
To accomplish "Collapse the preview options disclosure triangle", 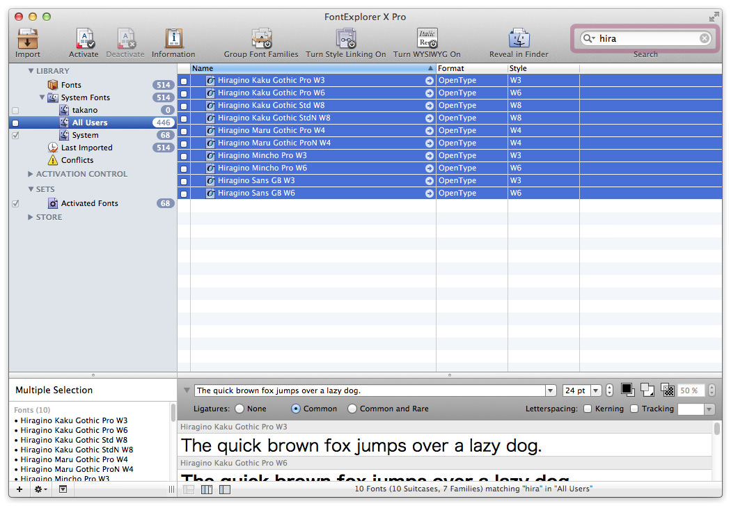I will coord(187,390).
